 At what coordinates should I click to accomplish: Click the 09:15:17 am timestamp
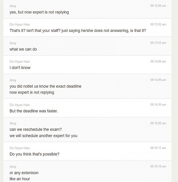pos(158,148)
